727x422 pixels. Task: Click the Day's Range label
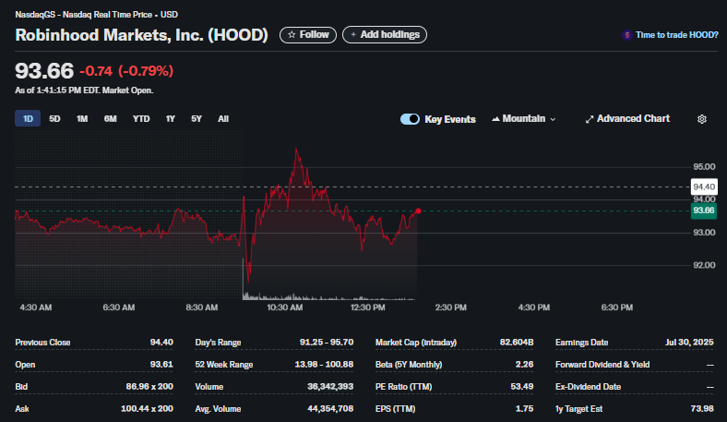pos(218,343)
